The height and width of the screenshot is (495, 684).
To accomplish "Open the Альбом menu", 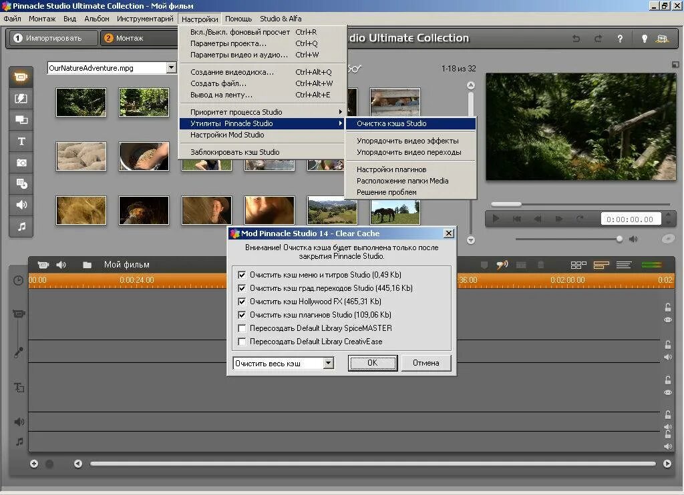I will coord(97,19).
